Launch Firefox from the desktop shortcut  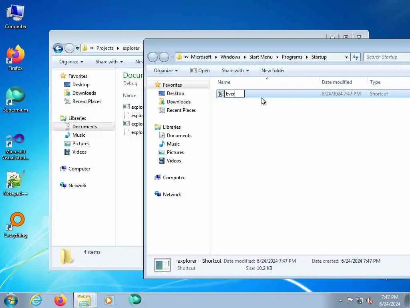[16, 58]
